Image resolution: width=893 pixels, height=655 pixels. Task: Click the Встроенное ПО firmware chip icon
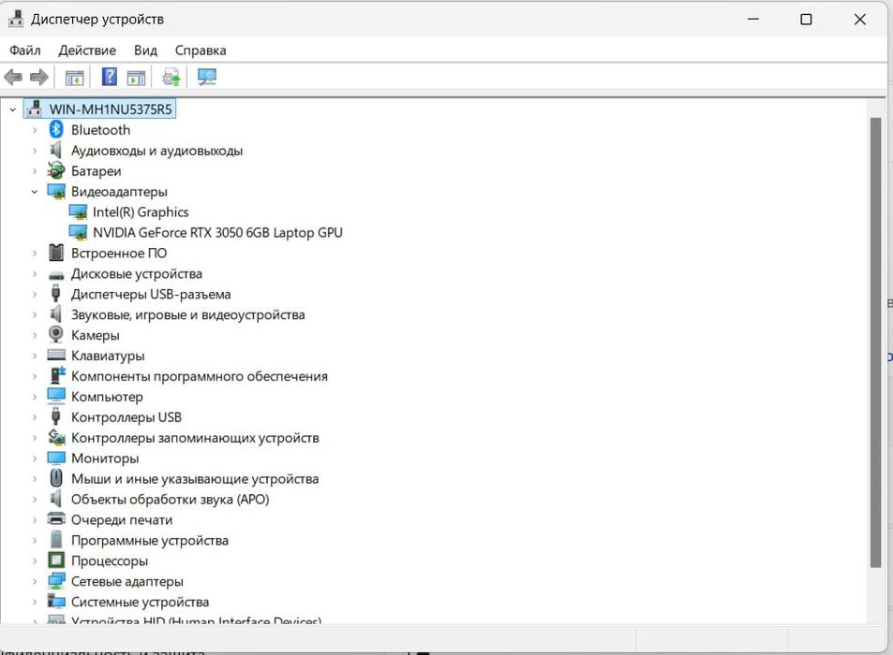point(56,253)
